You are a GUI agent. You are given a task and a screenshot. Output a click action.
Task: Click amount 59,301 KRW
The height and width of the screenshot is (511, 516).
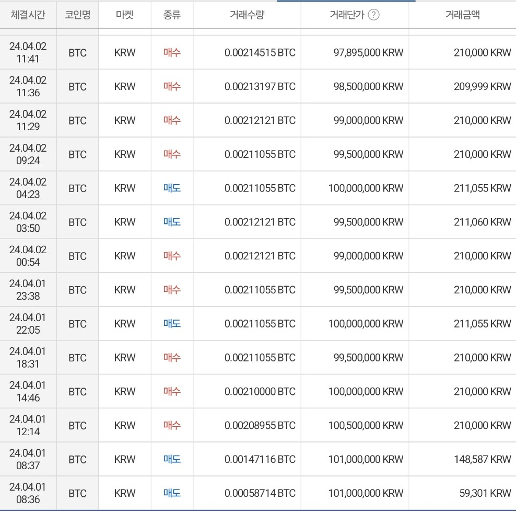(485, 494)
